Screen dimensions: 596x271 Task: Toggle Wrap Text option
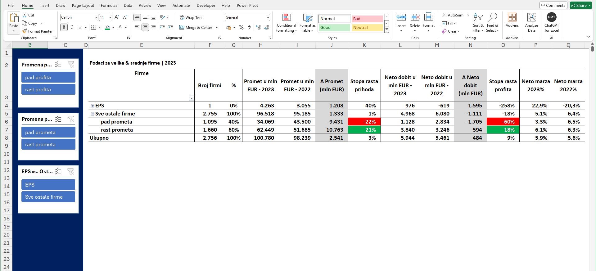[x=182, y=18]
